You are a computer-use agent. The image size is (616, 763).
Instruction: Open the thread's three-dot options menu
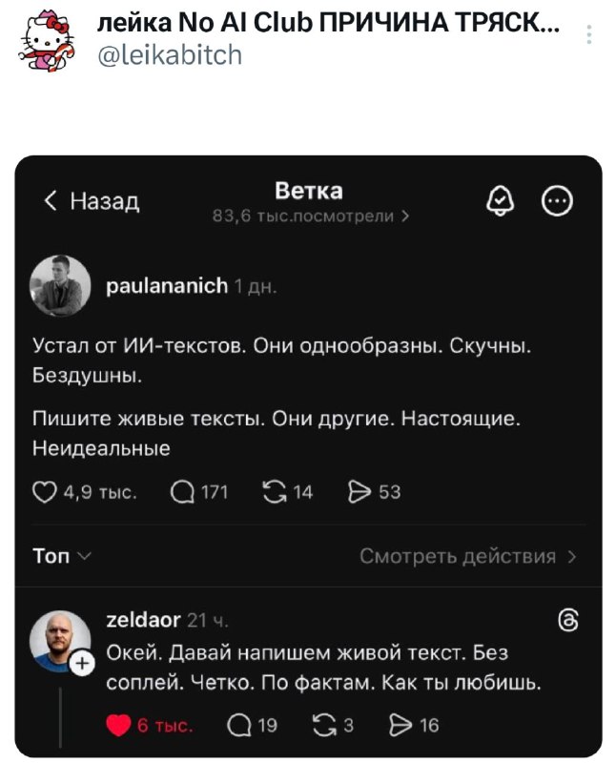tap(557, 201)
